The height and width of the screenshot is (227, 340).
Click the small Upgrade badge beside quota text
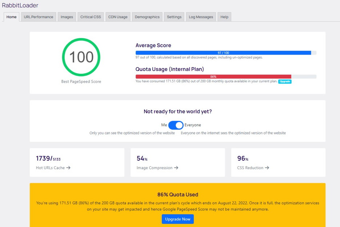pyautogui.click(x=285, y=82)
